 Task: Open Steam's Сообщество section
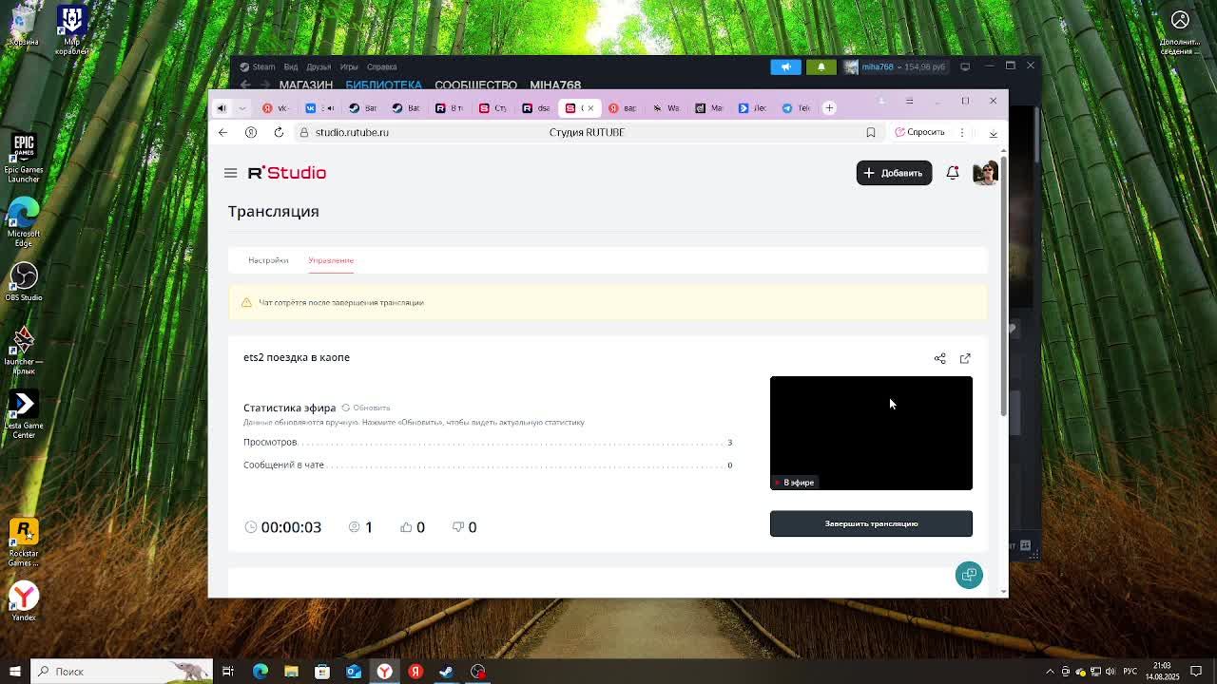click(x=475, y=85)
